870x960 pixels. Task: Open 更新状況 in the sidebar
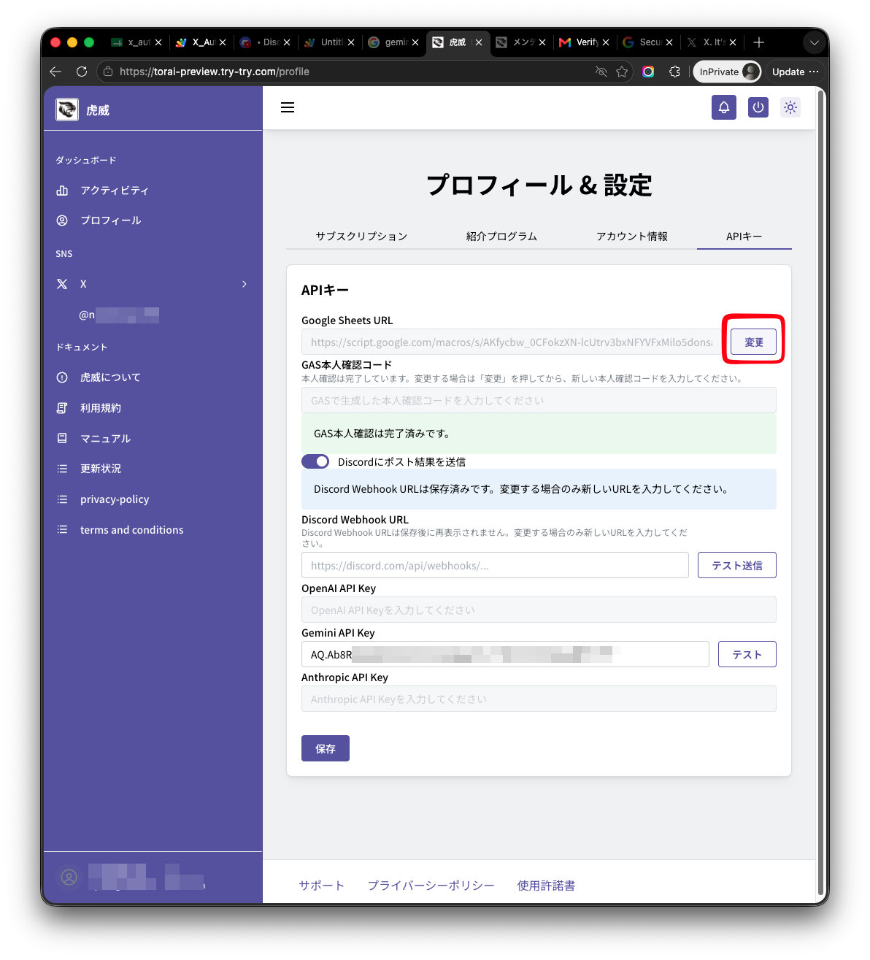point(101,469)
